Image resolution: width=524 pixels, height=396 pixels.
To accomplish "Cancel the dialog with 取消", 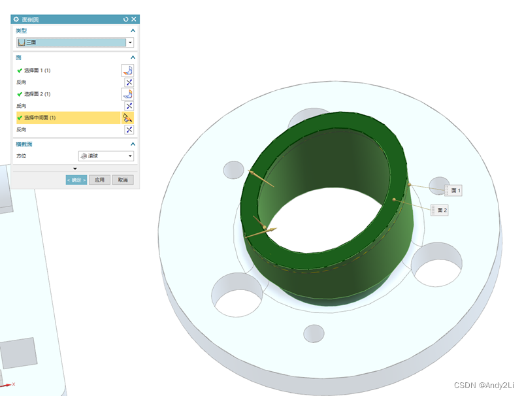I will [123, 180].
